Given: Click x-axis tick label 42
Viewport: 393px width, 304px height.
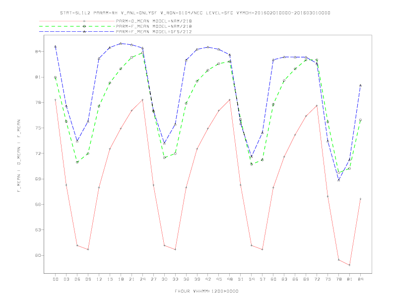Looking at the screenshot, I should (x=208, y=279).
